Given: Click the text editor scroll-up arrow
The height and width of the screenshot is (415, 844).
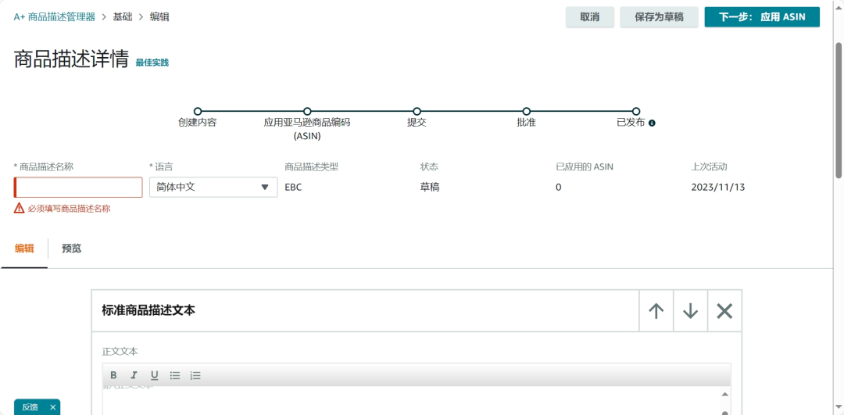Looking at the screenshot, I should pyautogui.click(x=725, y=395).
